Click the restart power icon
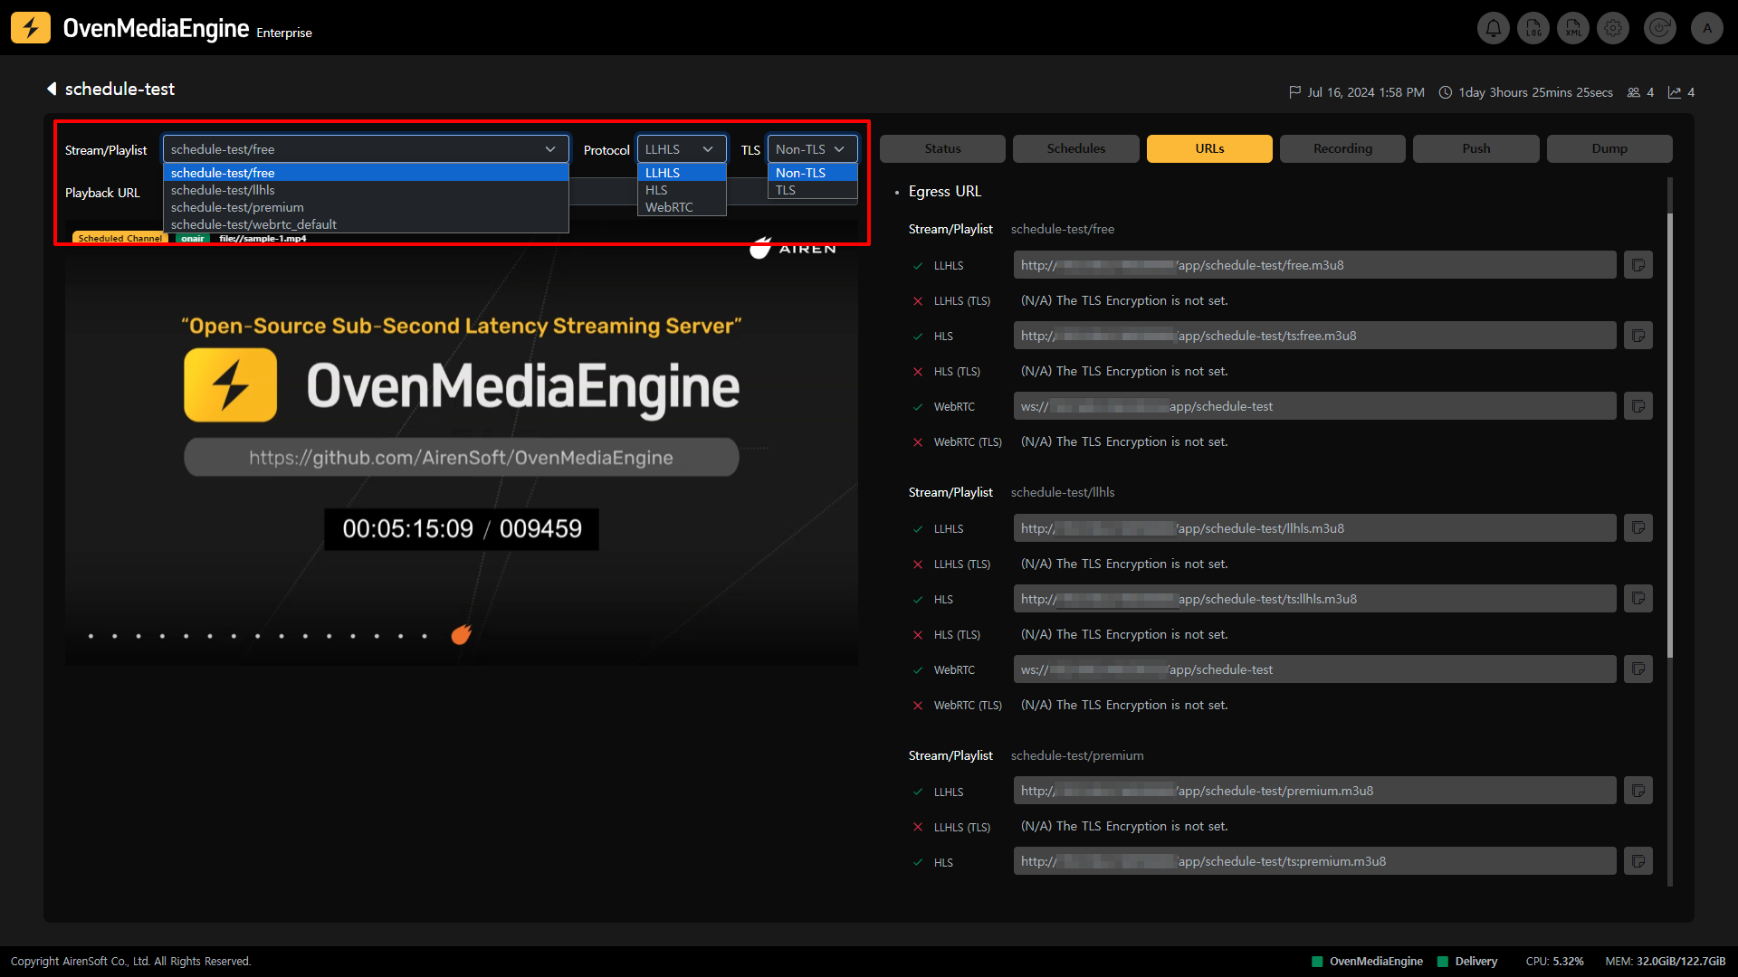The image size is (1738, 977). pyautogui.click(x=1660, y=28)
